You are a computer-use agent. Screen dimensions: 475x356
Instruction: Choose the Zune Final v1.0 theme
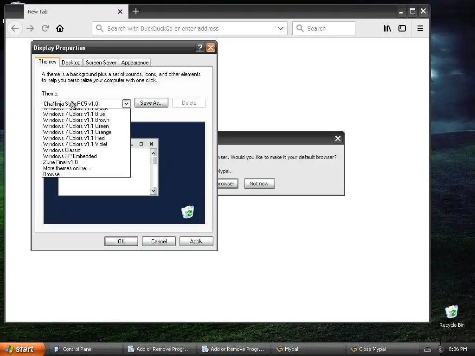coord(86,163)
